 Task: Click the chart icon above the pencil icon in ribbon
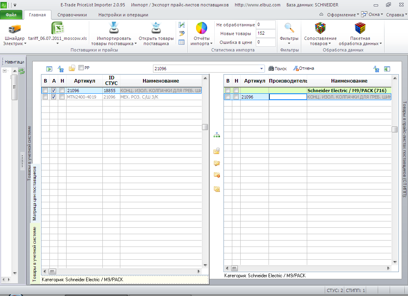182,25
